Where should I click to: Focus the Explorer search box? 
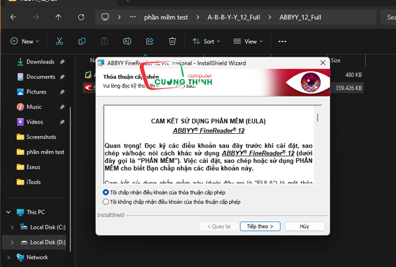(x=388, y=17)
